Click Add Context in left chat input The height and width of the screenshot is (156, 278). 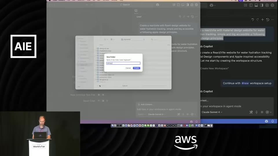pos(146,105)
